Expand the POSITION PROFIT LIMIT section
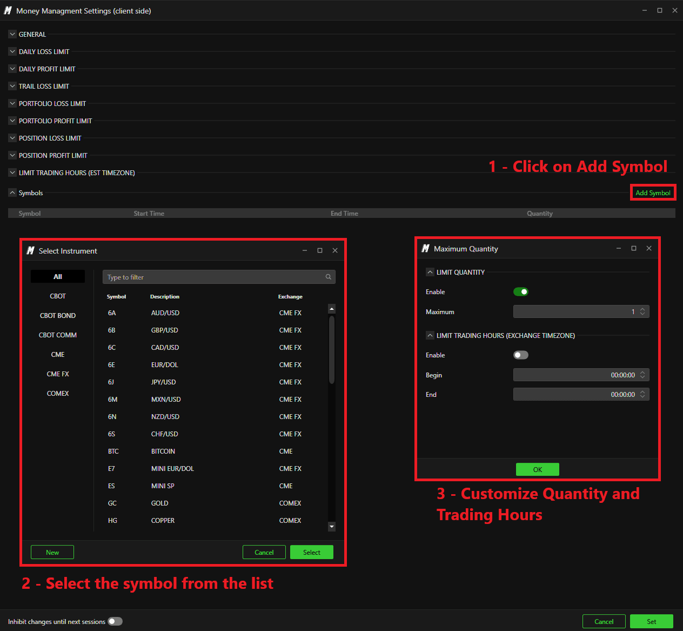This screenshot has width=683, height=631. [12, 155]
